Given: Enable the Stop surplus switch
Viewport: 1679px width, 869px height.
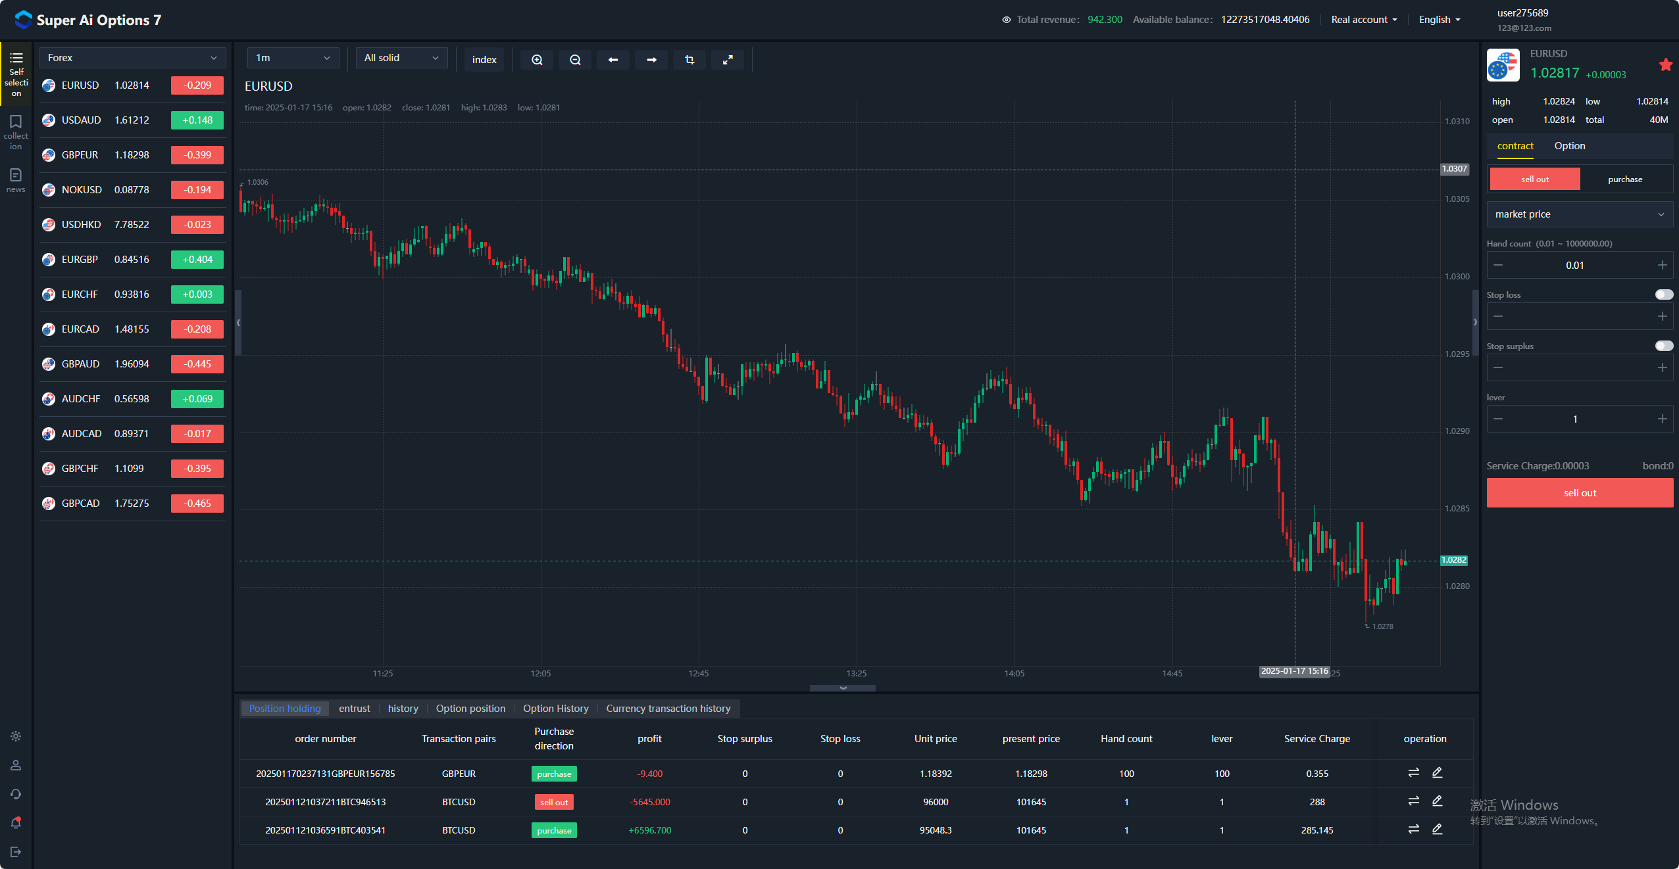Looking at the screenshot, I should (1664, 346).
